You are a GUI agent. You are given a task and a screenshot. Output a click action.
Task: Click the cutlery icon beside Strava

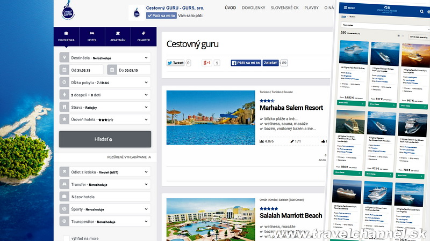(64, 107)
